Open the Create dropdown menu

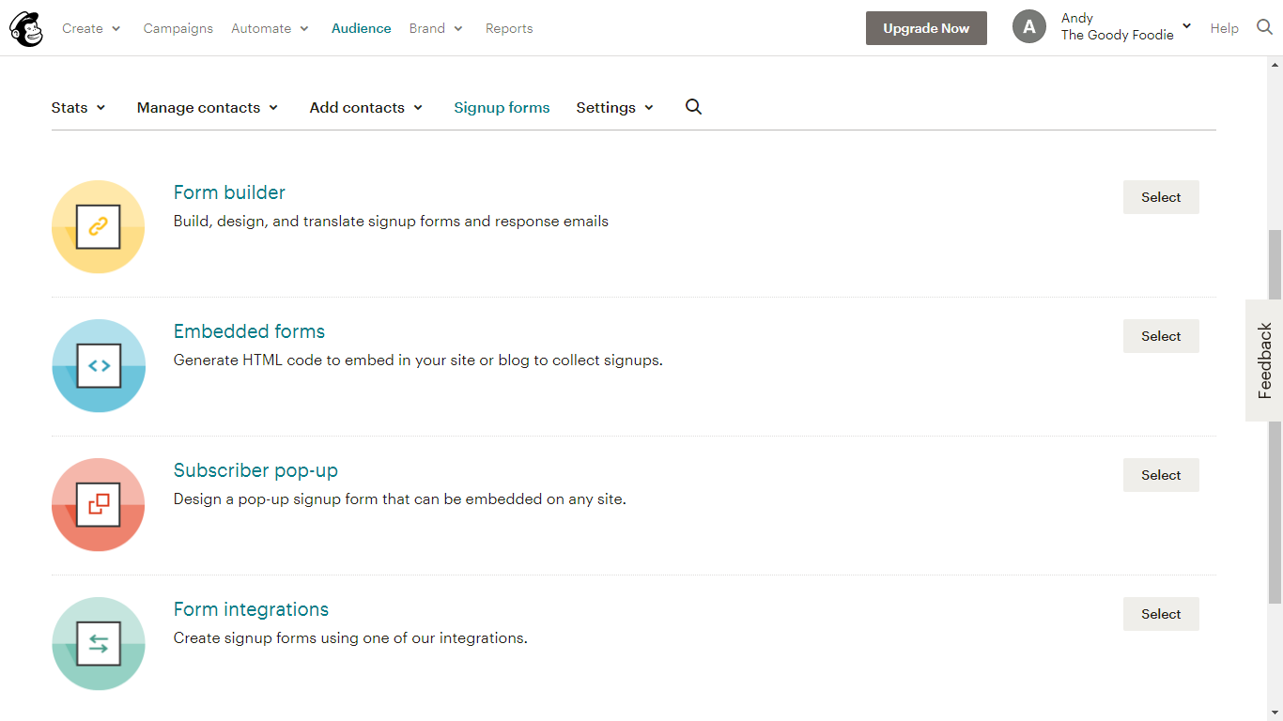coord(91,28)
